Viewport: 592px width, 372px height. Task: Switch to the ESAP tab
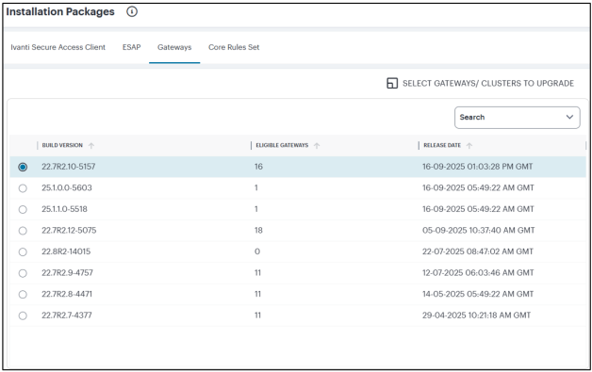[x=131, y=47]
